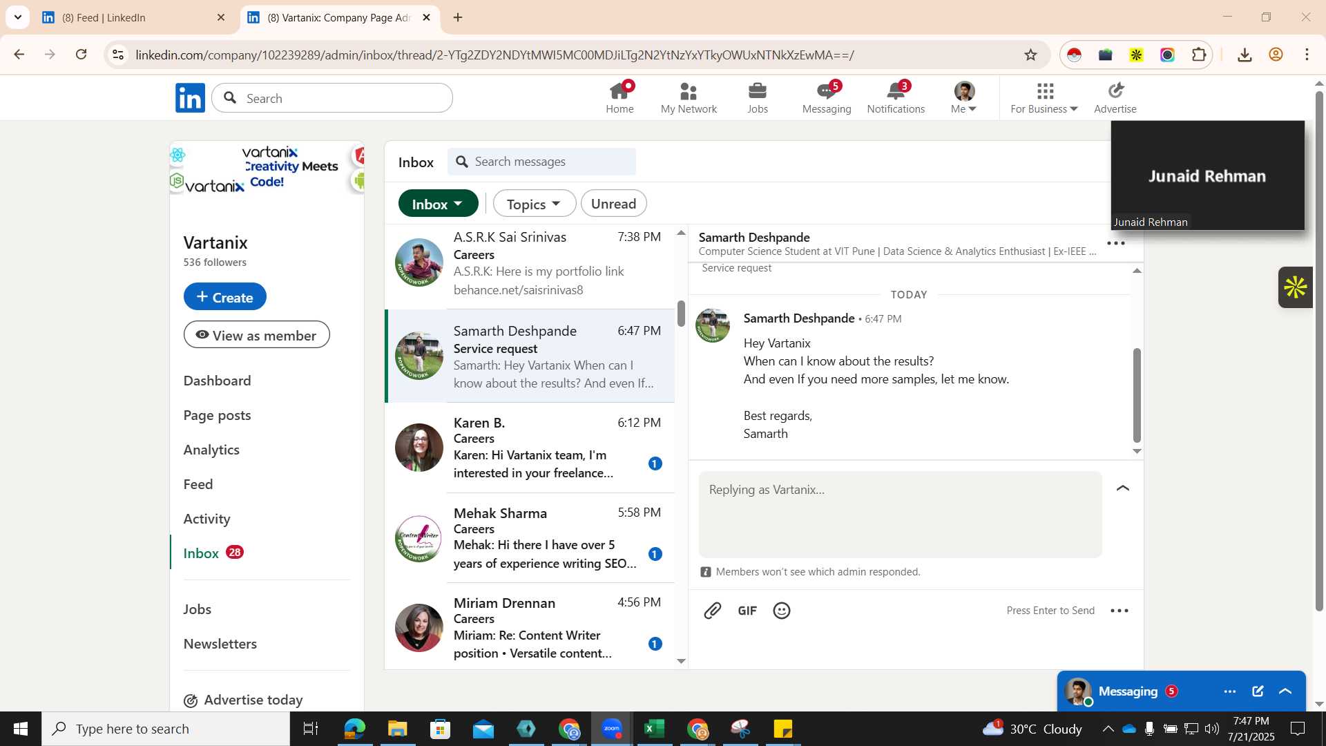Open site information icon in address bar
Screen dimensions: 1326x746
pyautogui.click(x=119, y=55)
